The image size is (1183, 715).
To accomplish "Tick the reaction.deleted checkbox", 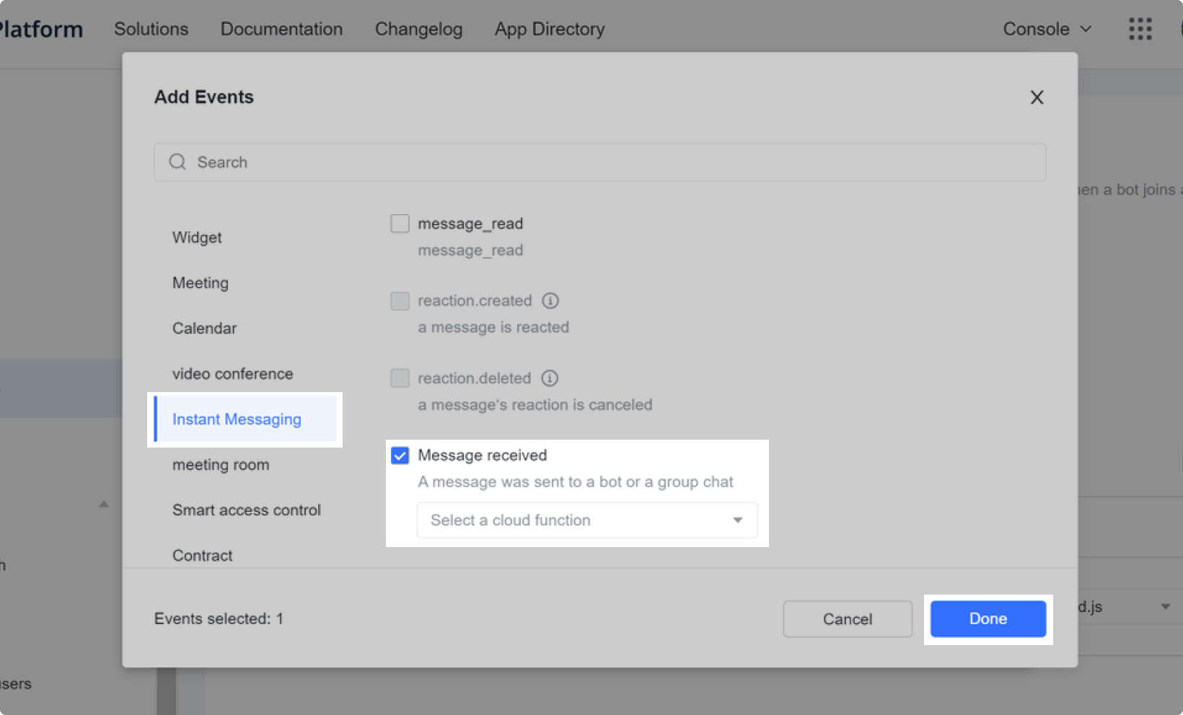I will tap(400, 378).
